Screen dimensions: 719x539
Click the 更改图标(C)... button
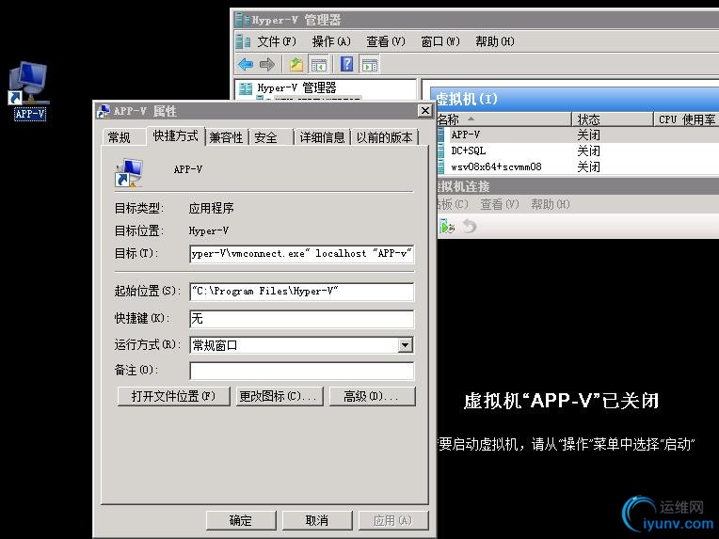pos(280,396)
